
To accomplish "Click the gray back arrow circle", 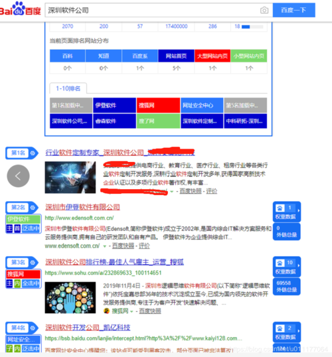I will (18, 176).
